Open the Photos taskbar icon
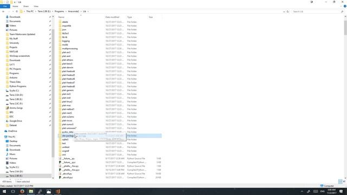Screen dimensions: 347x195 click(x=49, y=191)
